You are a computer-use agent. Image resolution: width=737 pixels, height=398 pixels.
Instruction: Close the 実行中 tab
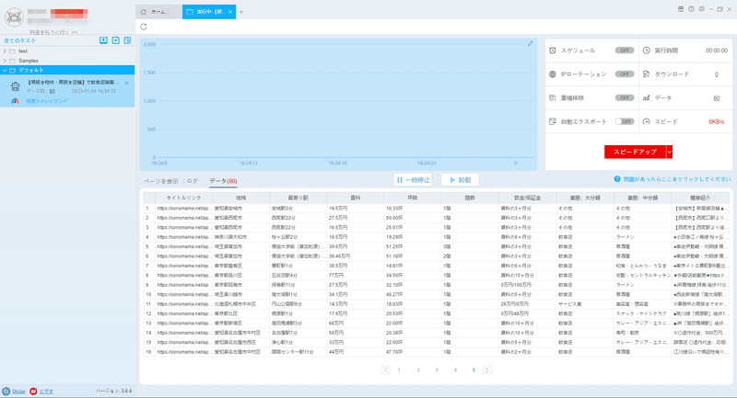(230, 12)
